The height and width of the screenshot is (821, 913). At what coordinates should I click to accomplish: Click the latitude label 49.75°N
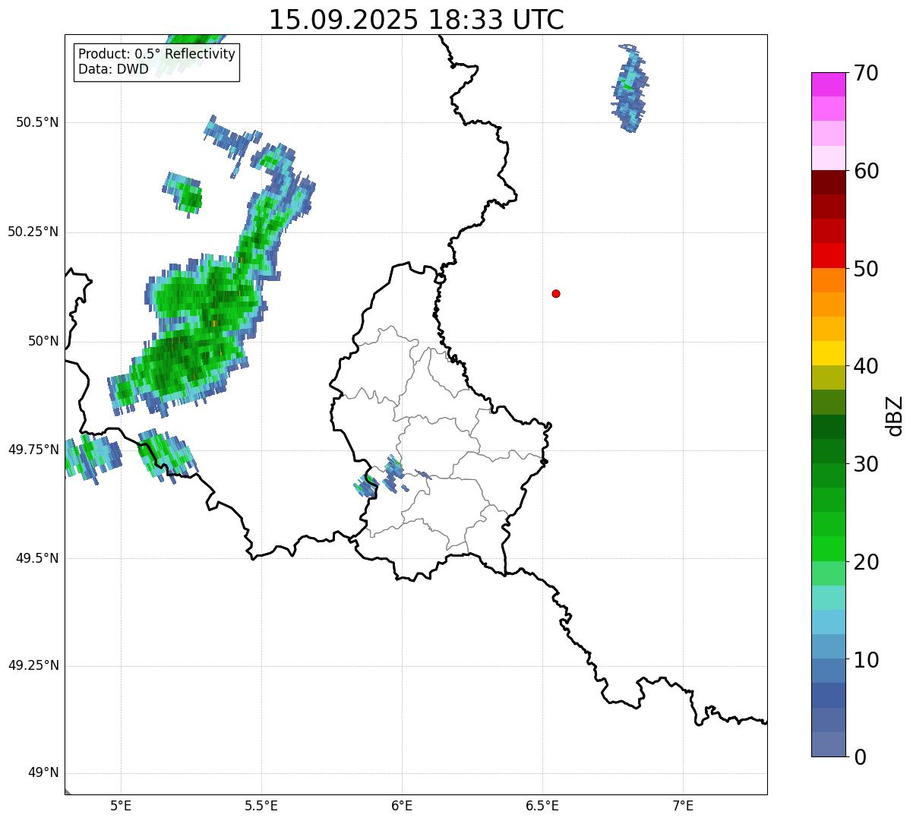(x=33, y=450)
